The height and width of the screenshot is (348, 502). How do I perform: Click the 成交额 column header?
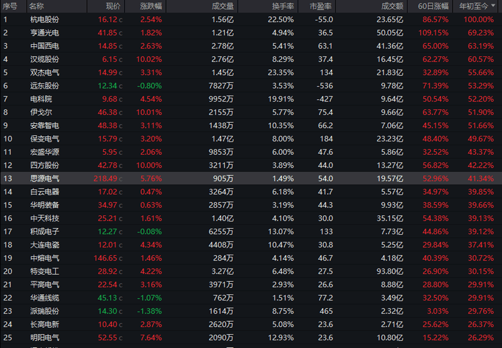pos(392,6)
